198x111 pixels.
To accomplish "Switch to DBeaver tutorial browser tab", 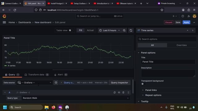I will [127, 3].
